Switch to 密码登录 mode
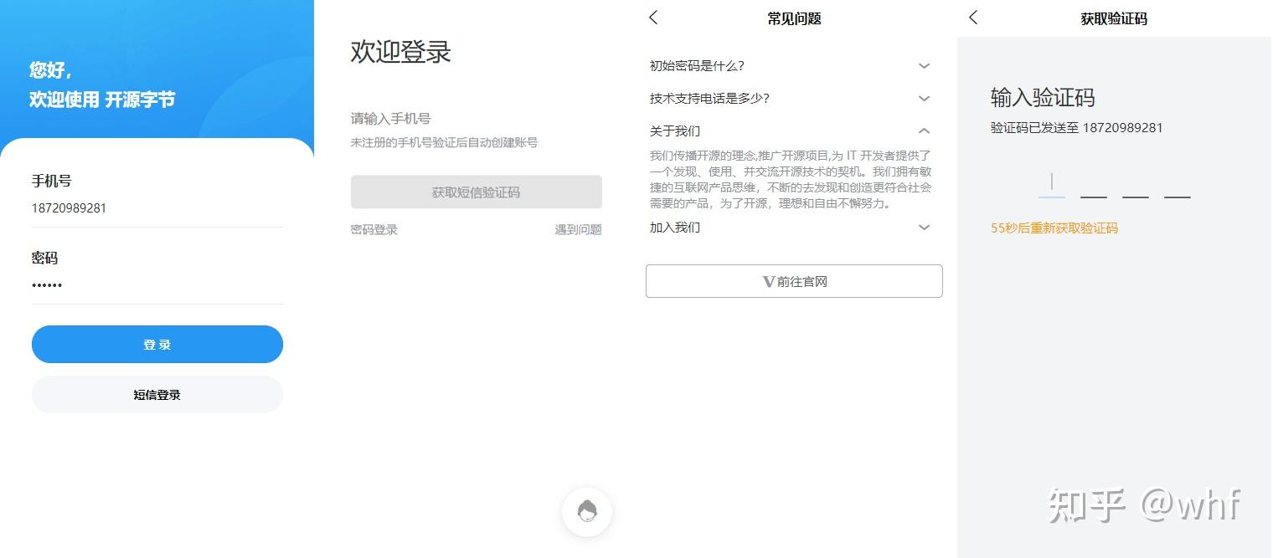This screenshot has height=558, width=1273. tap(374, 229)
